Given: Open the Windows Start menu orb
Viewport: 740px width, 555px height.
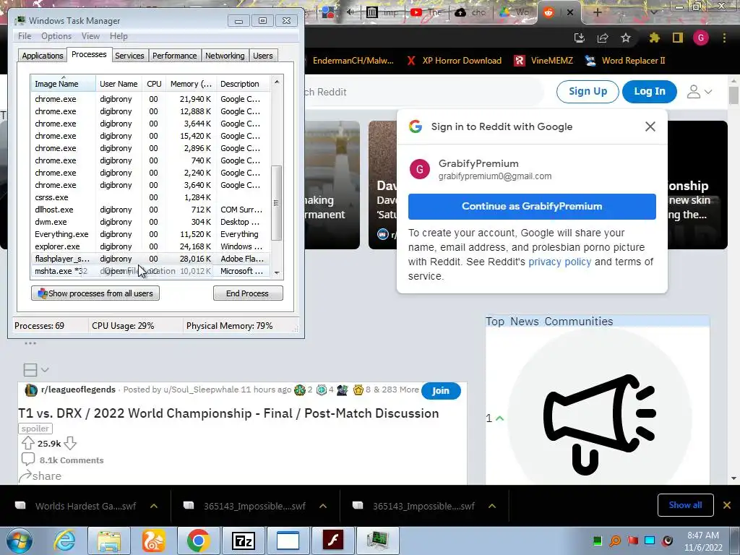Looking at the screenshot, I should [20, 541].
